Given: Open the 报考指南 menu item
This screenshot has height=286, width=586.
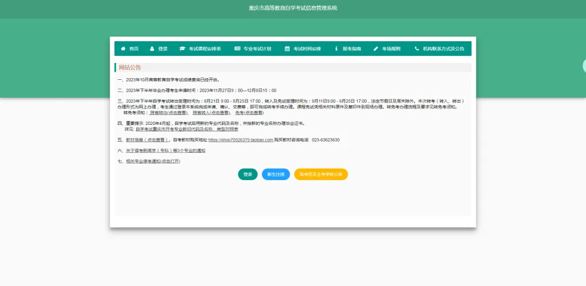Looking at the screenshot, I should [348, 49].
